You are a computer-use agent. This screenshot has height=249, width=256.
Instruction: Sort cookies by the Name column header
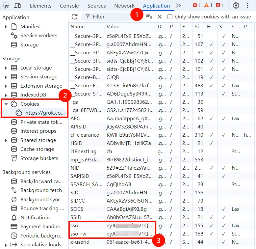[86, 27]
